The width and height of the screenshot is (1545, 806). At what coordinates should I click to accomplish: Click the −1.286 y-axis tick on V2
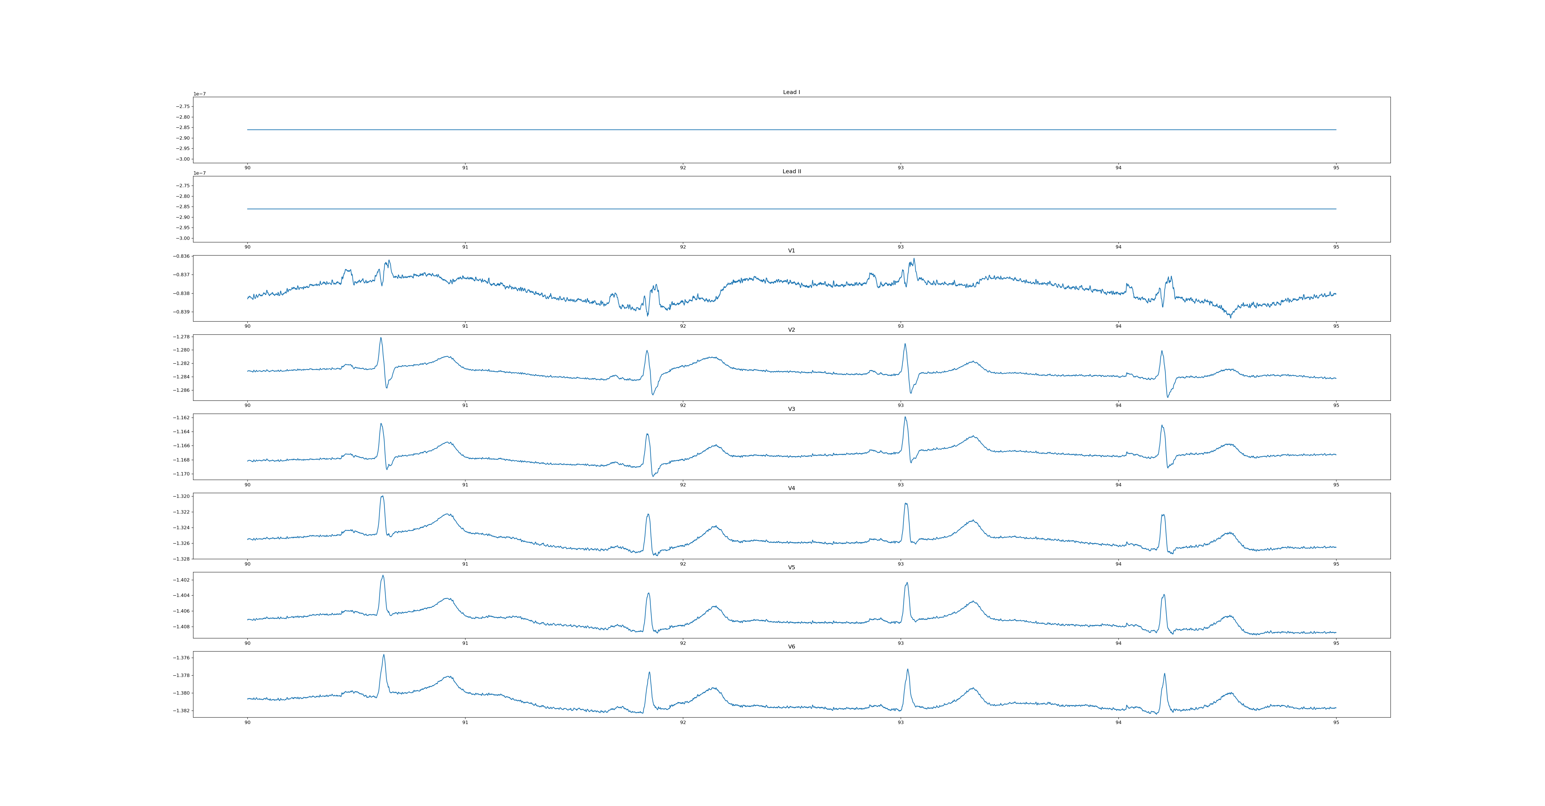(x=181, y=390)
